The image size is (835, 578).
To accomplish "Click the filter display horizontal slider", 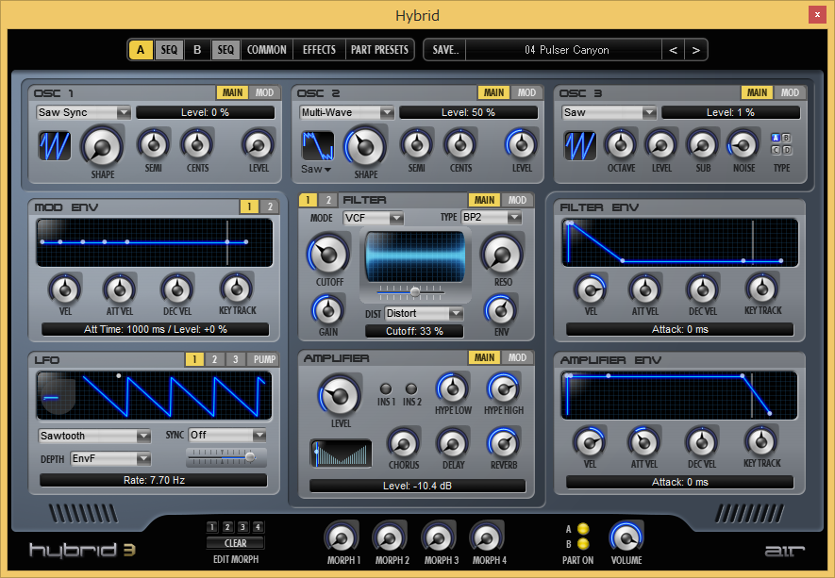I will (410, 291).
